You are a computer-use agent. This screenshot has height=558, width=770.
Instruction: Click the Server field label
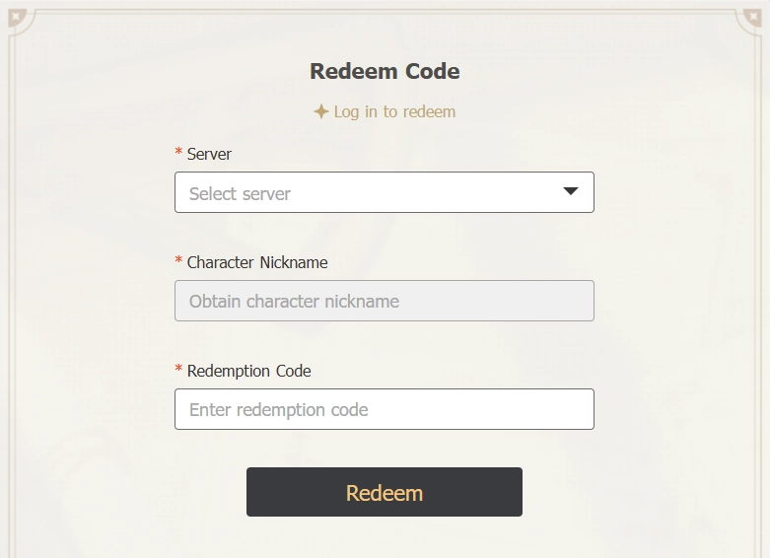(x=209, y=154)
